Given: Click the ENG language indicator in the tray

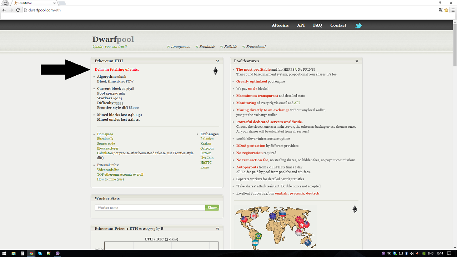Looking at the screenshot, I should click(431, 253).
